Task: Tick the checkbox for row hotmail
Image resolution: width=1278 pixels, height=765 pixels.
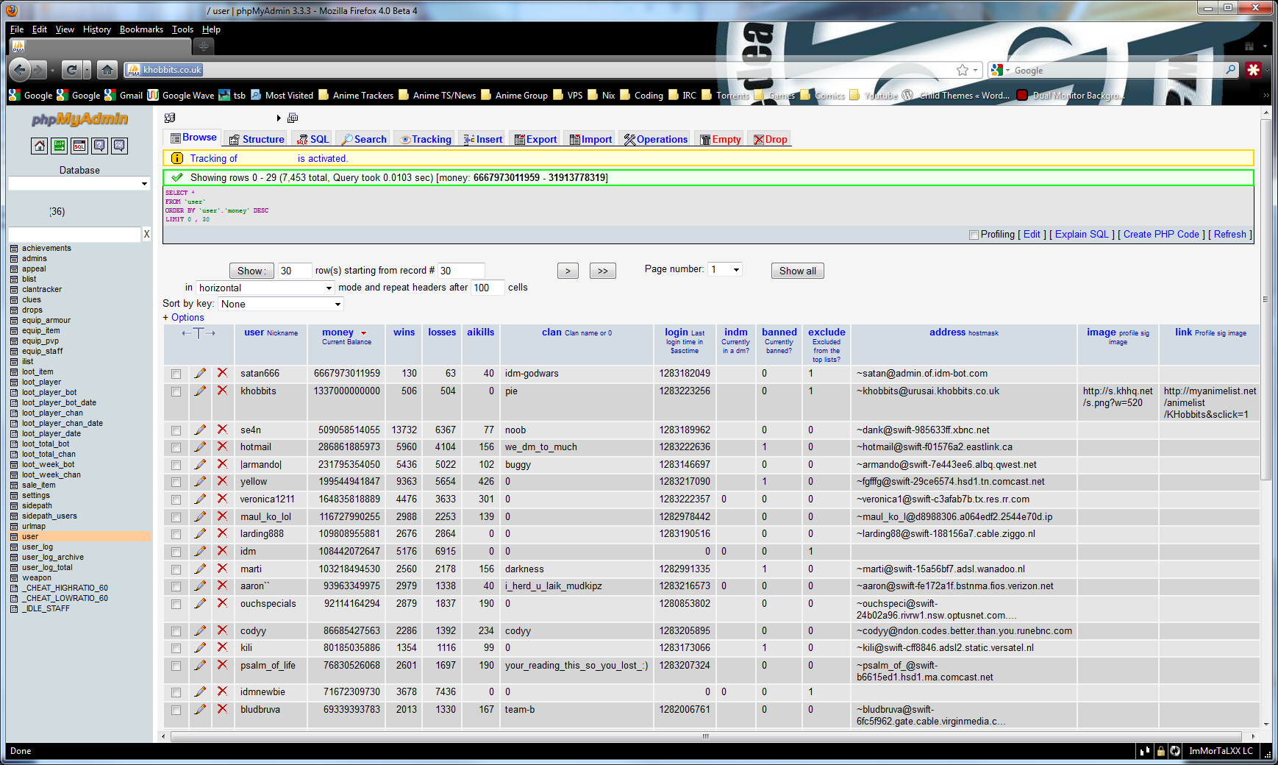Action: click(176, 447)
